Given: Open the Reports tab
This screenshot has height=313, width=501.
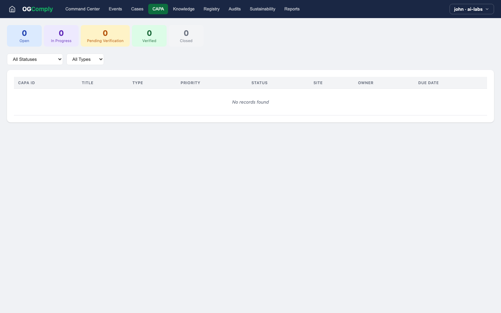Looking at the screenshot, I should [x=292, y=9].
